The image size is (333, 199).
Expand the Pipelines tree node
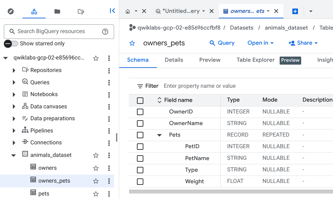(x=14, y=131)
